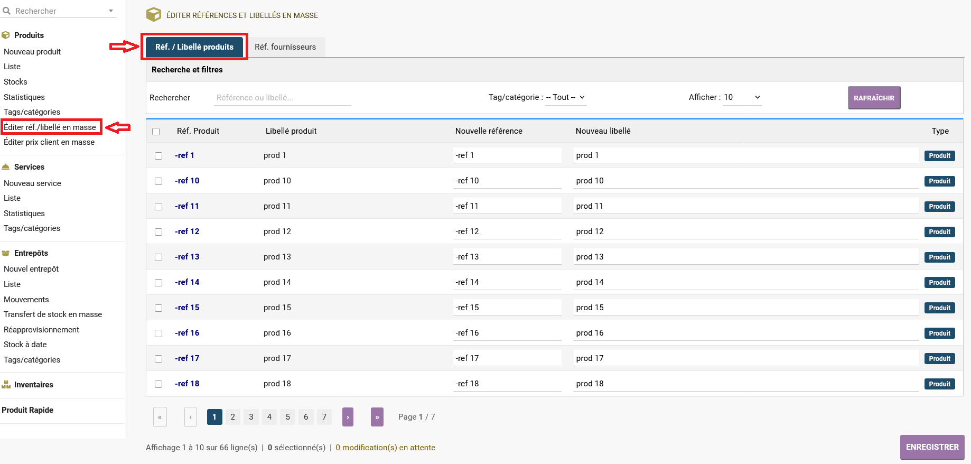Click the Inventaires boxes icon
The height and width of the screenshot is (464, 971).
pyautogui.click(x=6, y=385)
